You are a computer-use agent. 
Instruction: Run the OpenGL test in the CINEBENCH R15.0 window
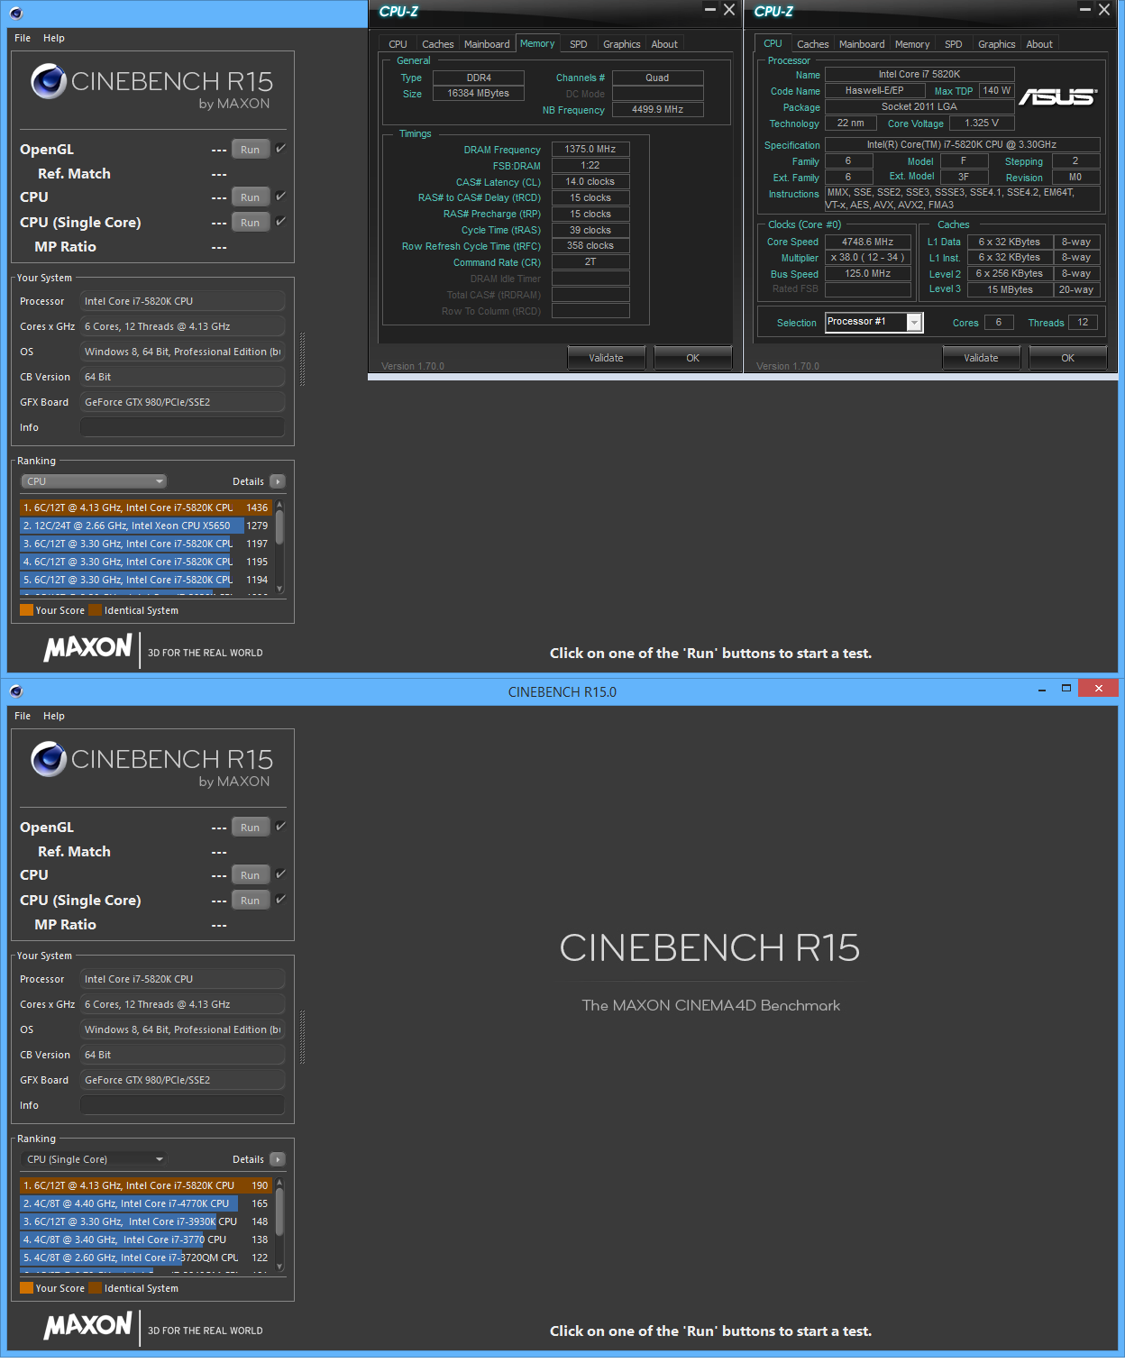tap(251, 828)
